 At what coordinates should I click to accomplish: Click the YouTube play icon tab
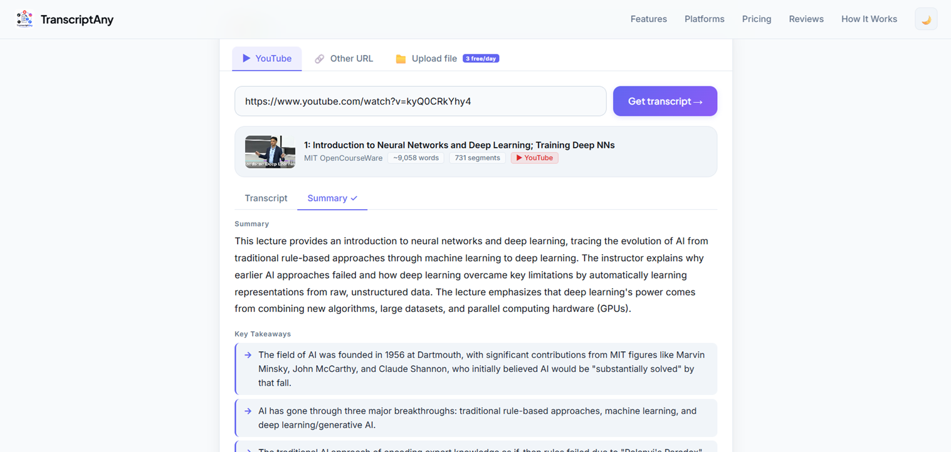[x=246, y=58]
